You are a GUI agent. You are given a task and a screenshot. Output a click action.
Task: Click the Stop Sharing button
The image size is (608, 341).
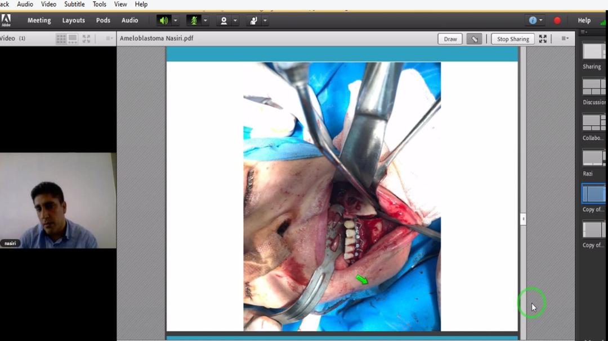point(512,39)
